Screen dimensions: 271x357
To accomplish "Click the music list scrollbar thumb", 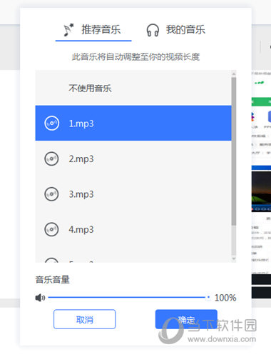I will [234, 151].
